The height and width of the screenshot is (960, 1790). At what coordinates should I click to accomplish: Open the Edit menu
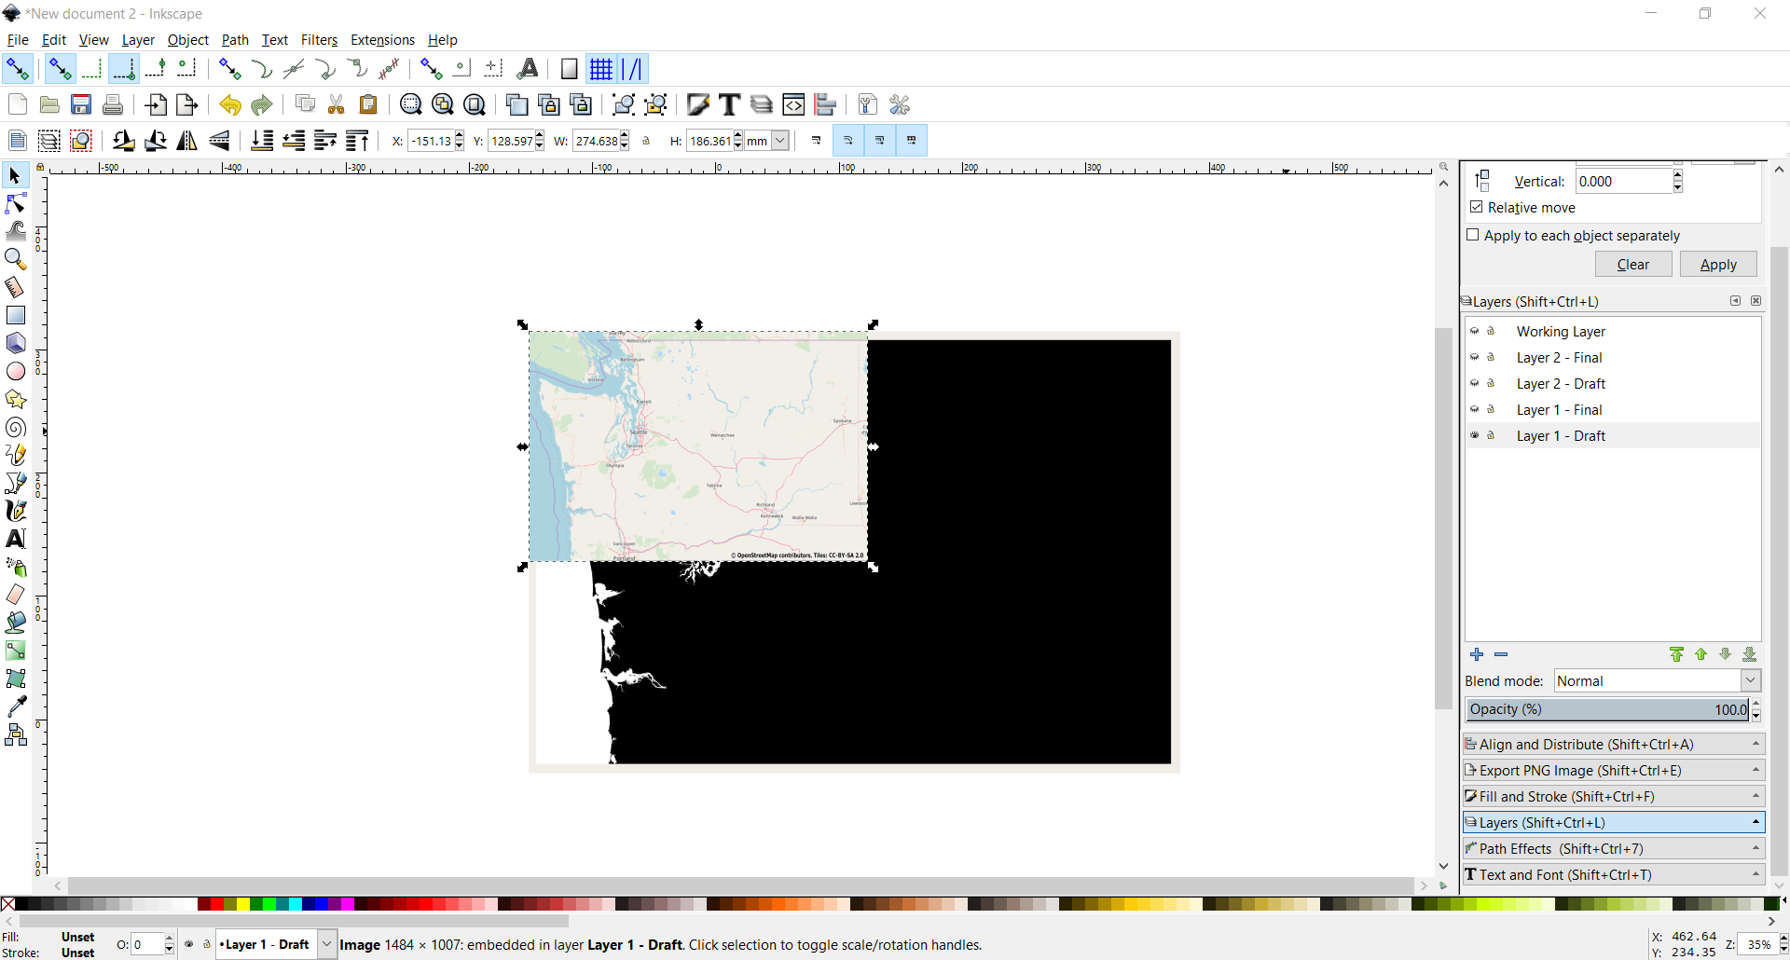point(54,40)
